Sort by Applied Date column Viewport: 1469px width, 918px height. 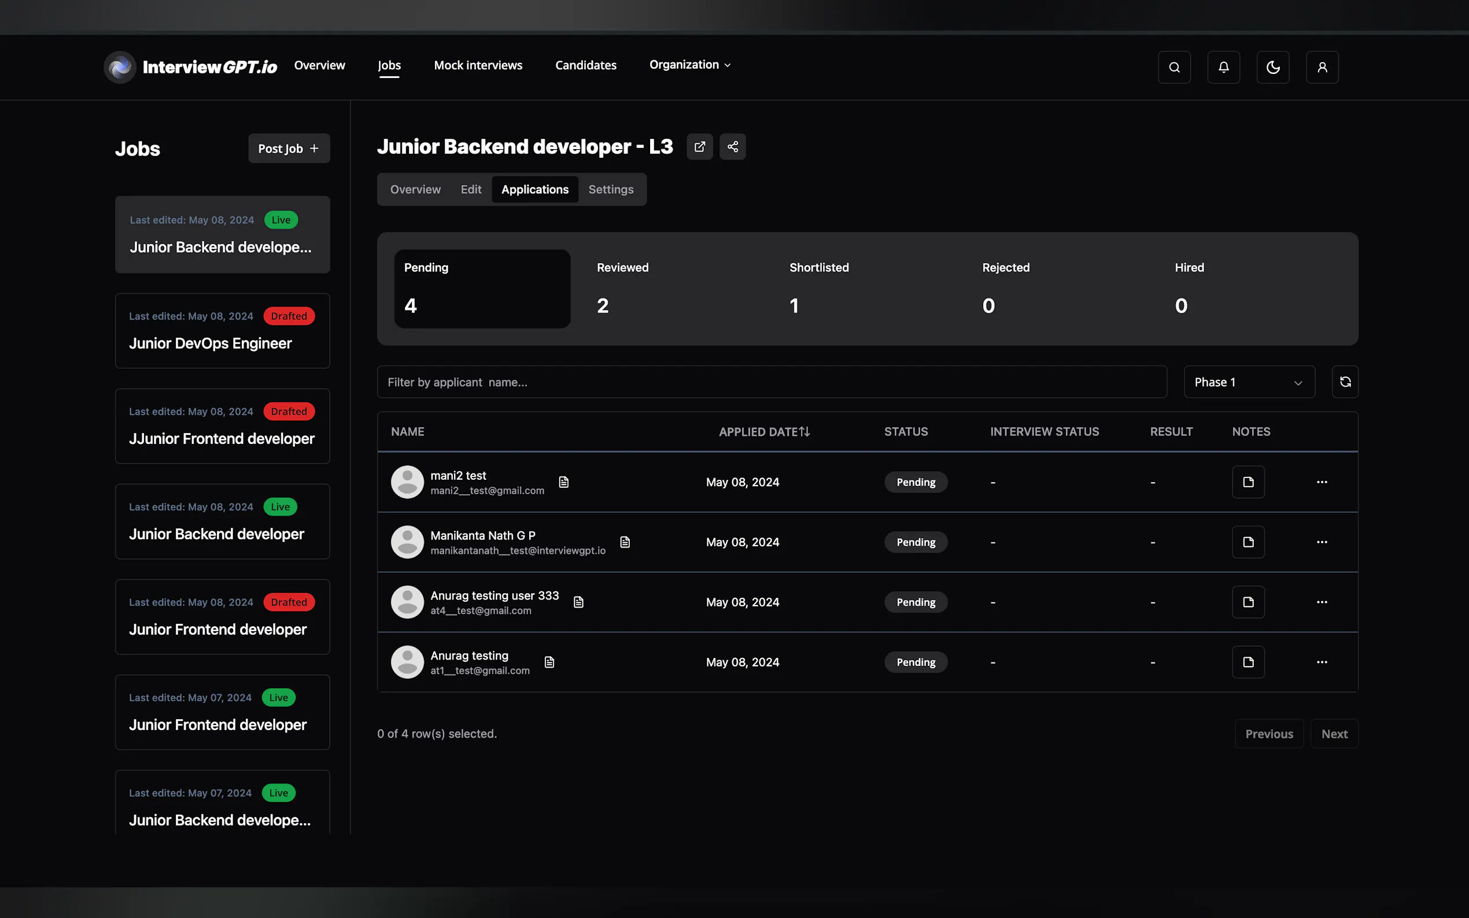(x=764, y=432)
